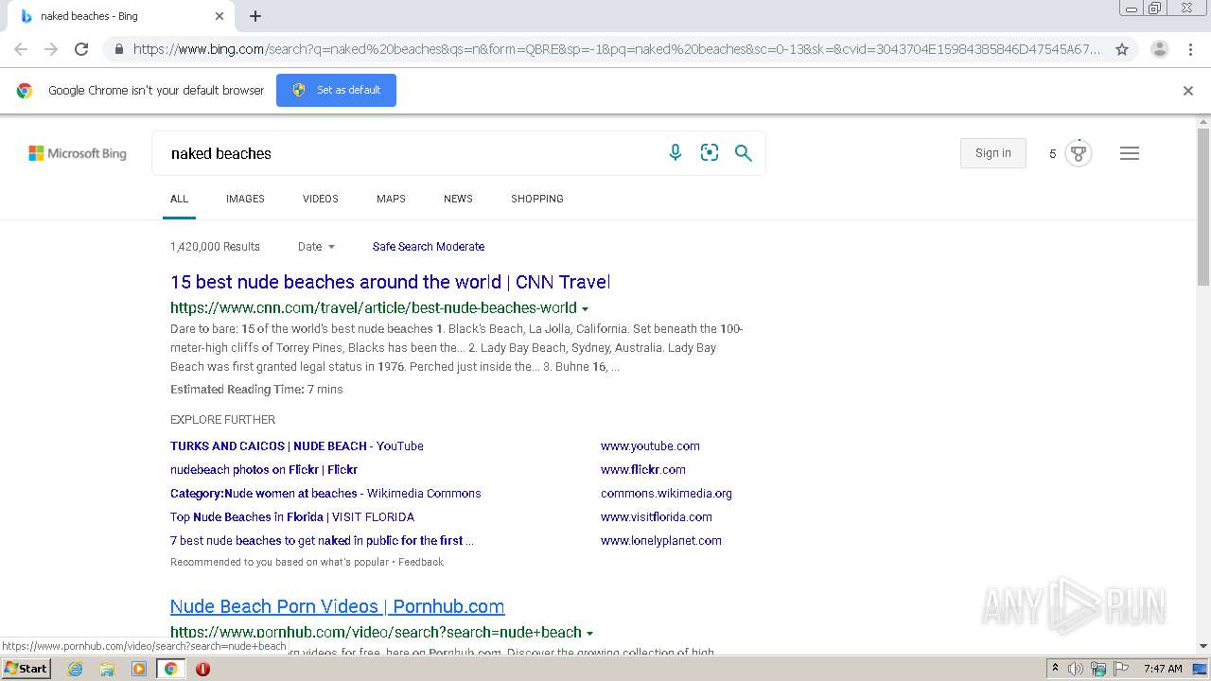Click the Show desktop button
Image resolution: width=1211 pixels, height=681 pixels.
1200,669
